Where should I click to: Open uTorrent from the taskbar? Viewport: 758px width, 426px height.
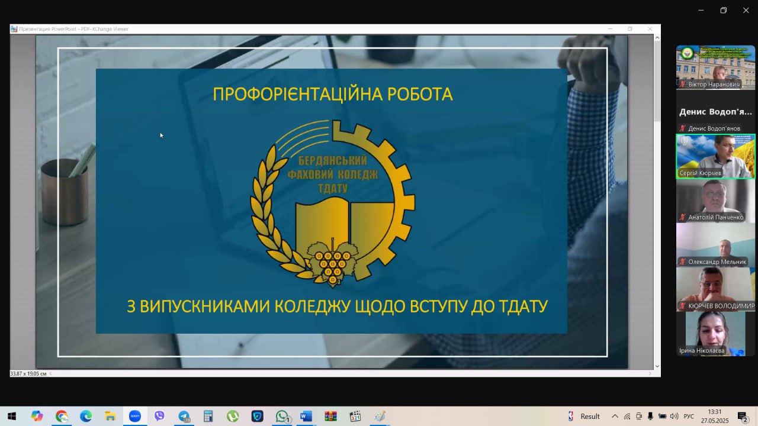click(x=233, y=416)
